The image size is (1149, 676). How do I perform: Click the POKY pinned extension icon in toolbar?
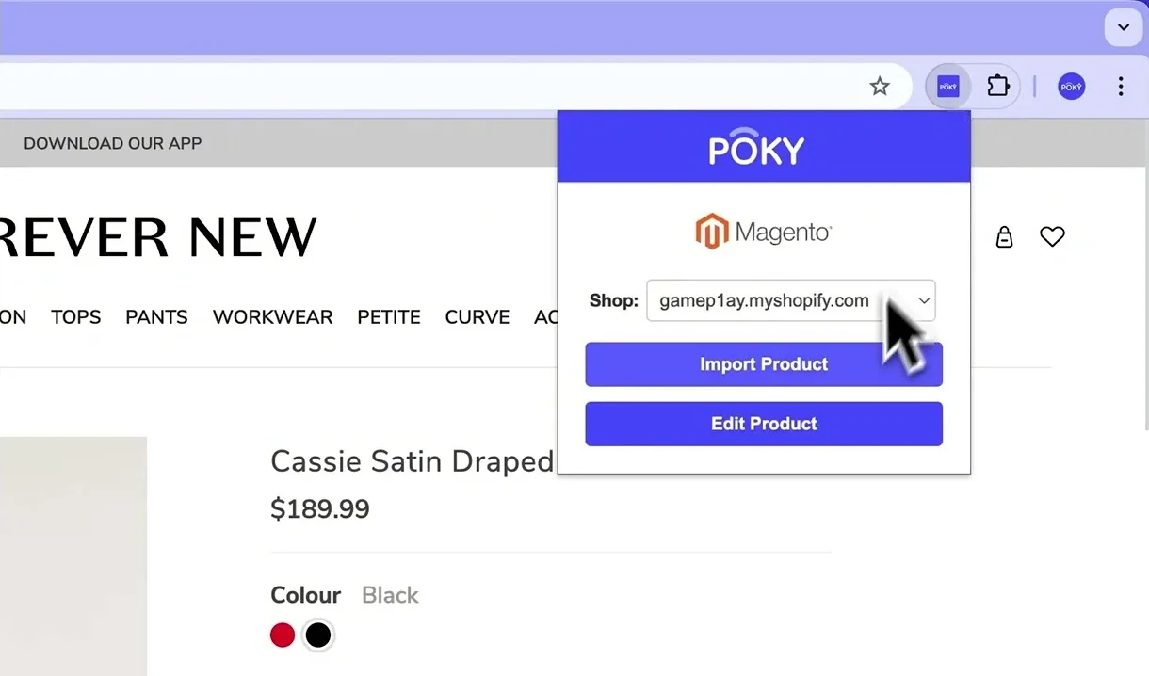[947, 86]
